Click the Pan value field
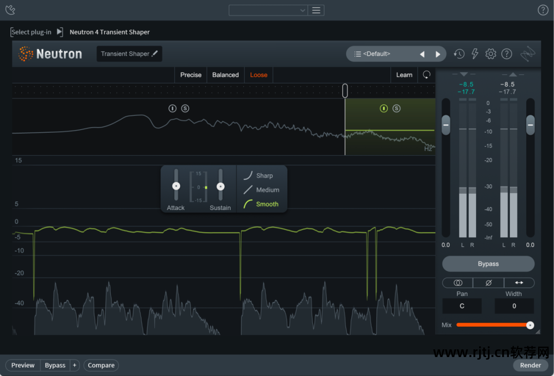This screenshot has width=554, height=376. click(462, 306)
